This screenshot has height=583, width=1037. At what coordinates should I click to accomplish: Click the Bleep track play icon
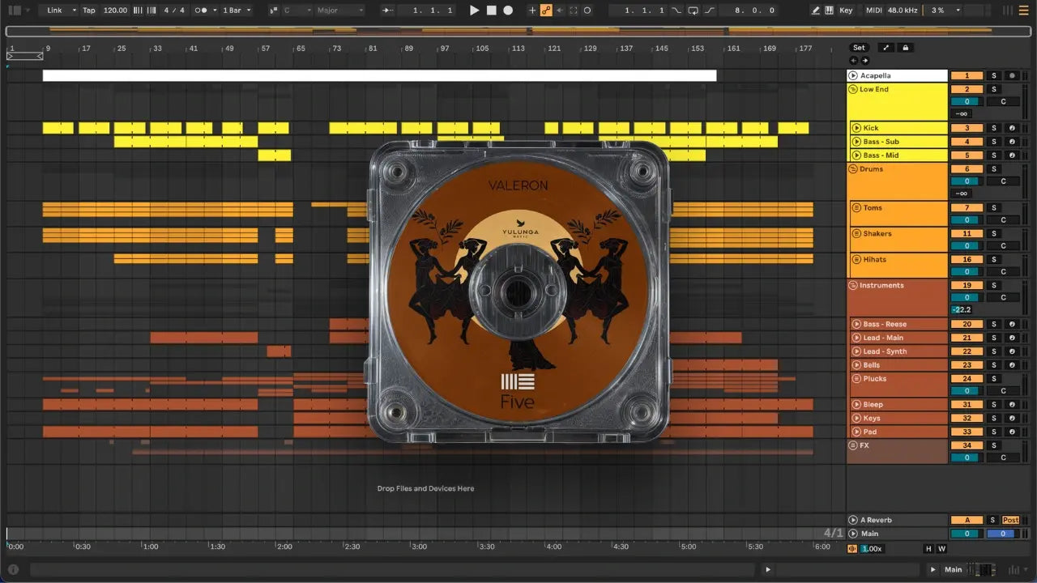click(856, 405)
